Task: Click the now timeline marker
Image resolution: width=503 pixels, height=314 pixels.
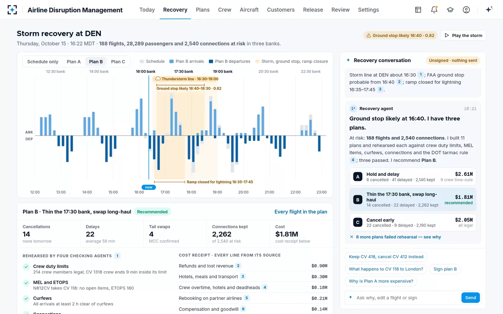Action: 149,187
